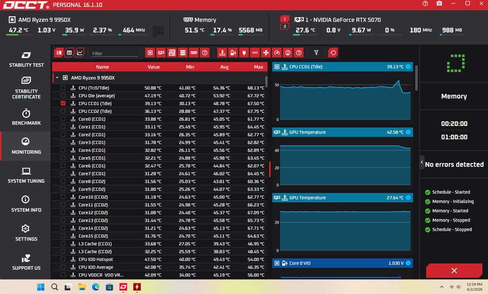This screenshot has height=294, width=488.
Task: Sort by the Name column header
Action: (x=102, y=67)
